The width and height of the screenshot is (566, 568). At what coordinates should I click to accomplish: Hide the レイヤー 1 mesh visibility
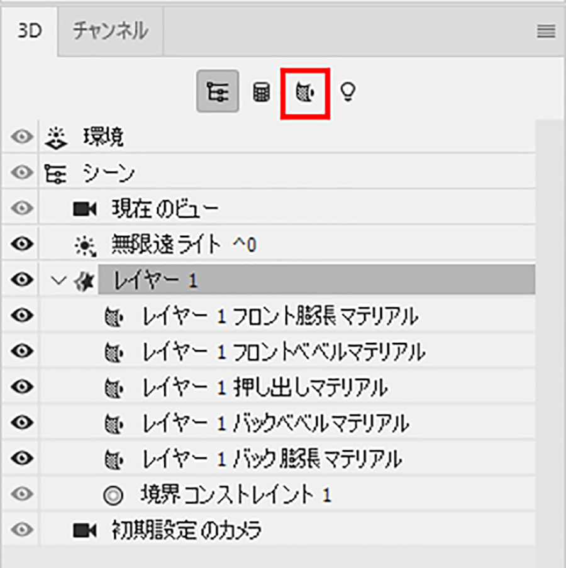pos(22,279)
